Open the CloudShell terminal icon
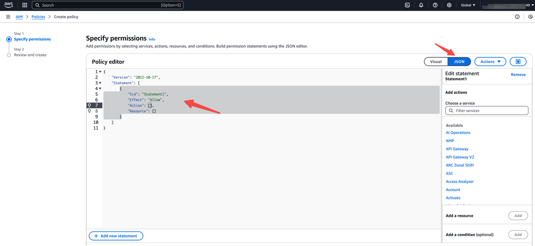 click(x=408, y=5)
